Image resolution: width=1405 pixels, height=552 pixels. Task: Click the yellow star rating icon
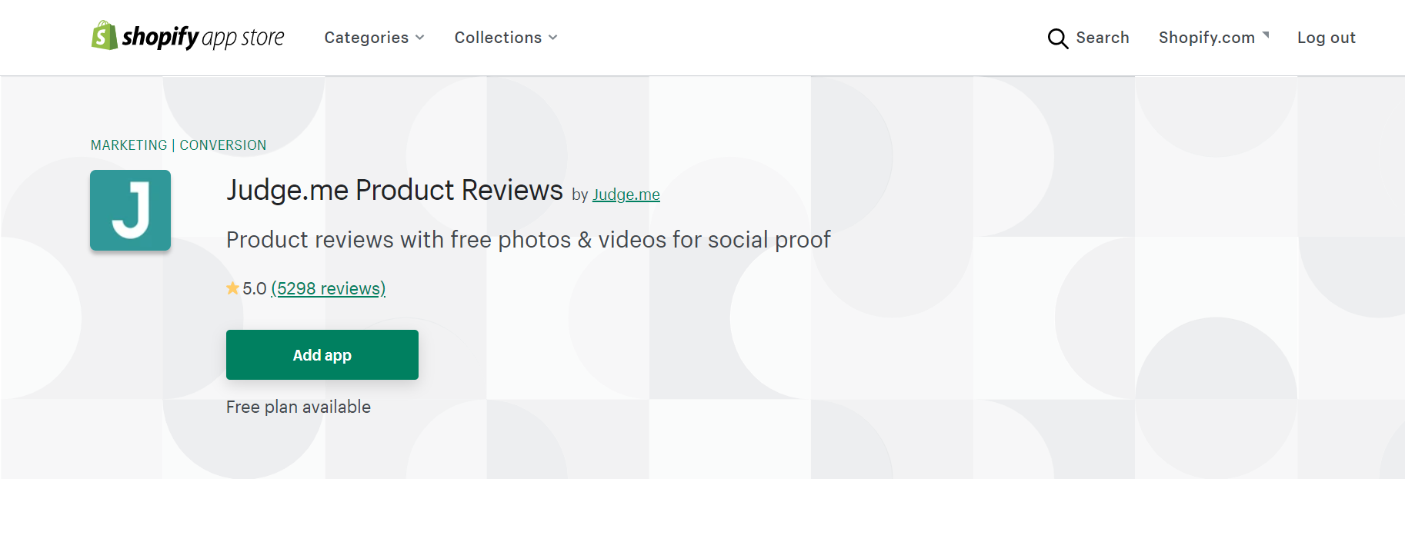pyautogui.click(x=232, y=288)
